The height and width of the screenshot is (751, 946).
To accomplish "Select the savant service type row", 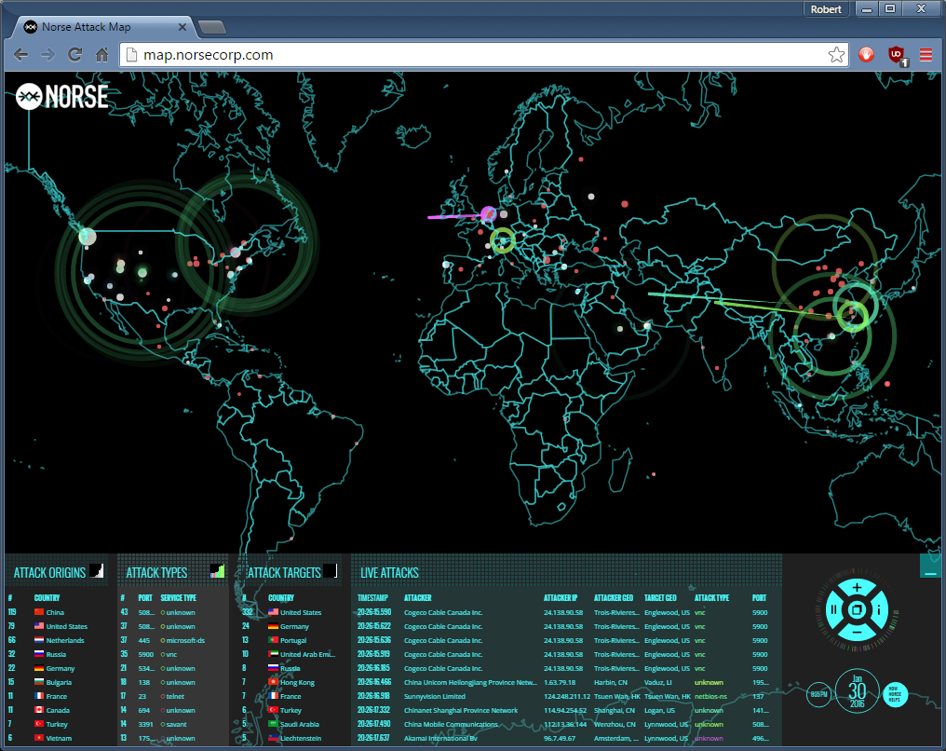I will pyautogui.click(x=172, y=724).
